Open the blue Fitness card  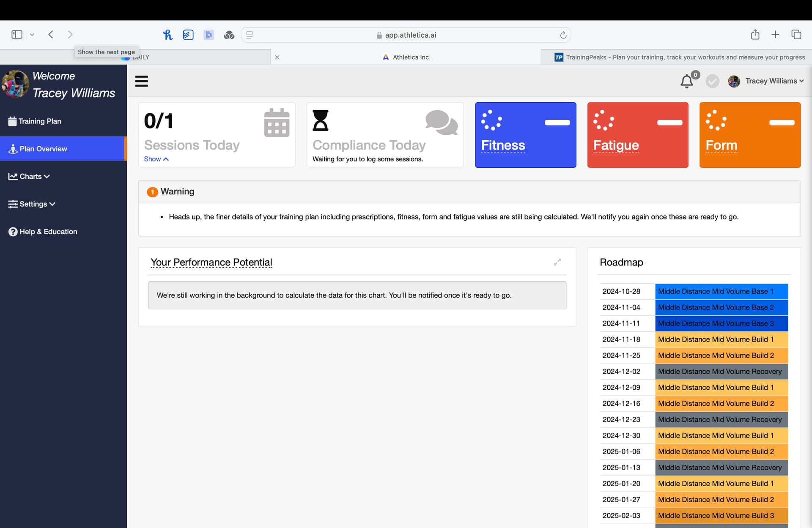click(x=525, y=135)
